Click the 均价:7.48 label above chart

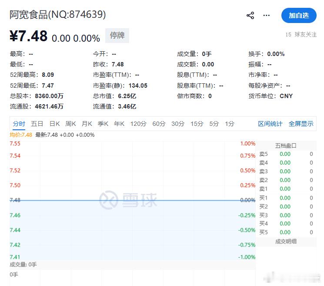(21, 135)
